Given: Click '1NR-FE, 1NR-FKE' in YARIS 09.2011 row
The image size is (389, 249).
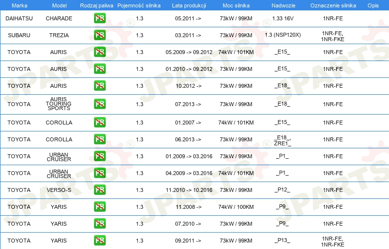Looking at the screenshot, I should (x=333, y=242).
